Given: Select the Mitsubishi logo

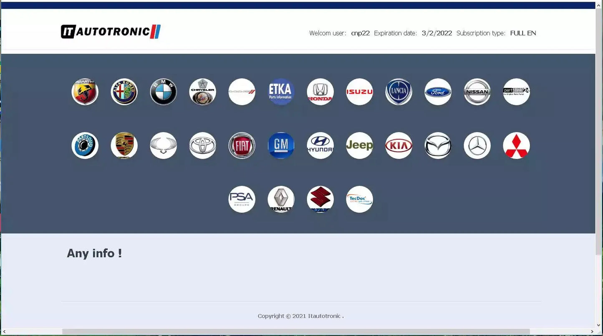Looking at the screenshot, I should pos(516,145).
